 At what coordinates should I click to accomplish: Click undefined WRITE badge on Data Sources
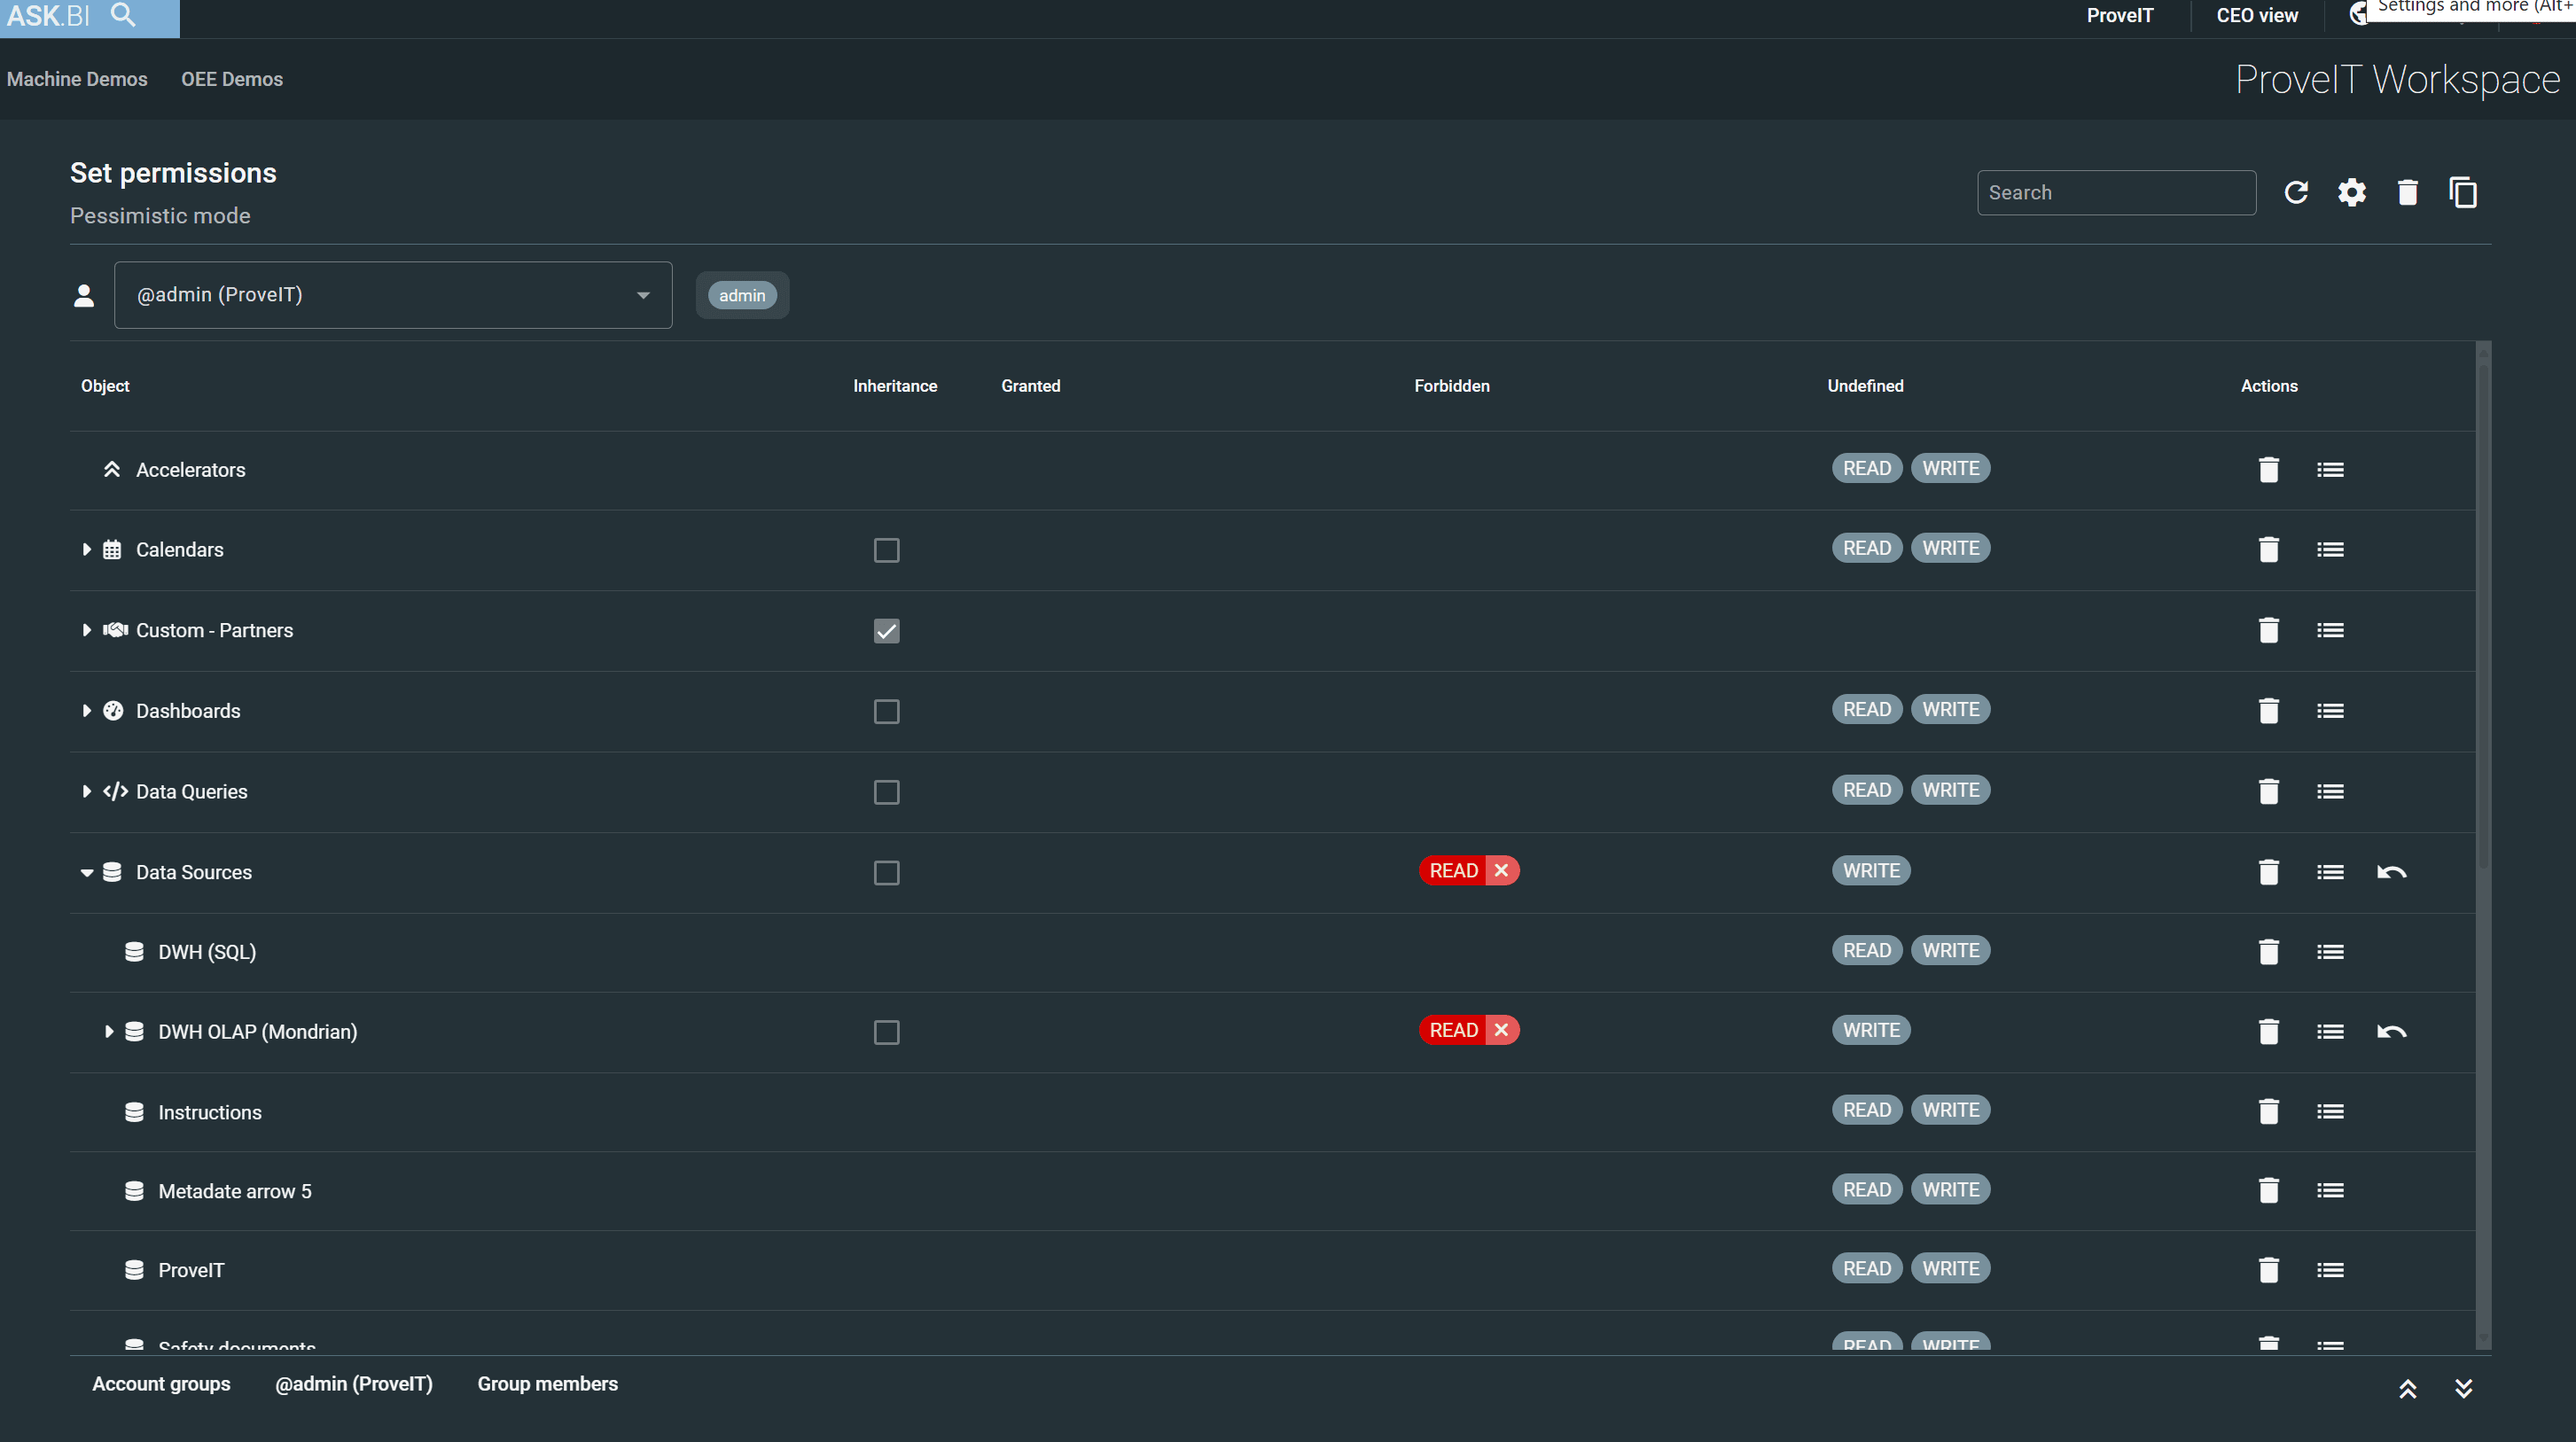click(1870, 870)
